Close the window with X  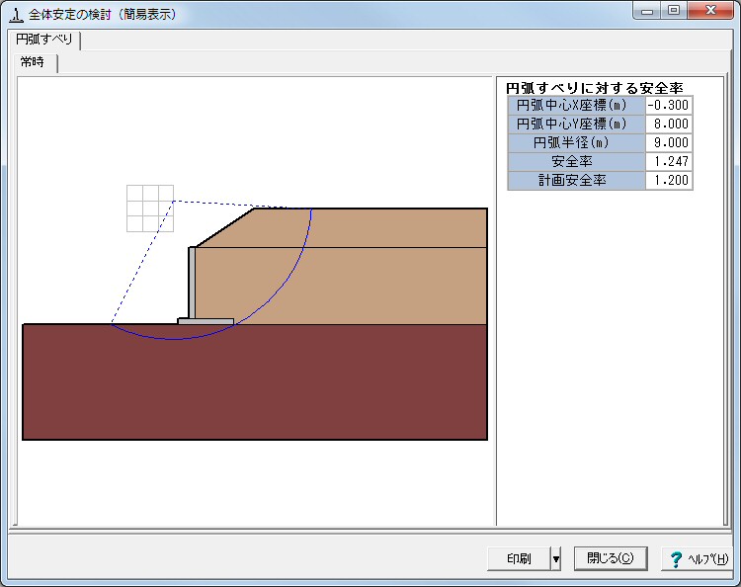point(710,11)
